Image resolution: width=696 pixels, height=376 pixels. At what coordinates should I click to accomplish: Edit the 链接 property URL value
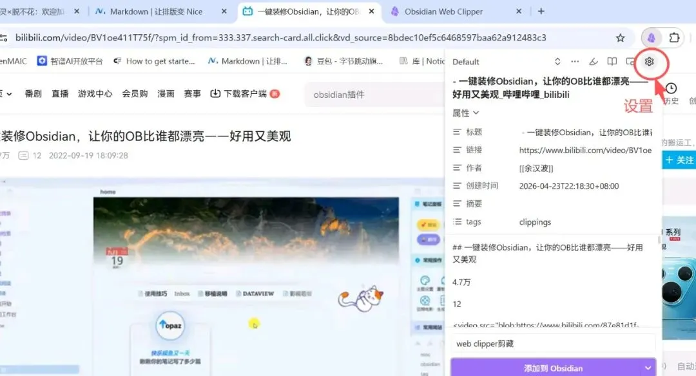point(586,150)
